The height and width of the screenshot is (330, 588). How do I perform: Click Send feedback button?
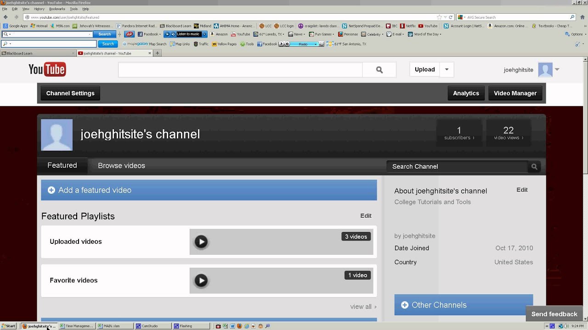pyautogui.click(x=554, y=314)
